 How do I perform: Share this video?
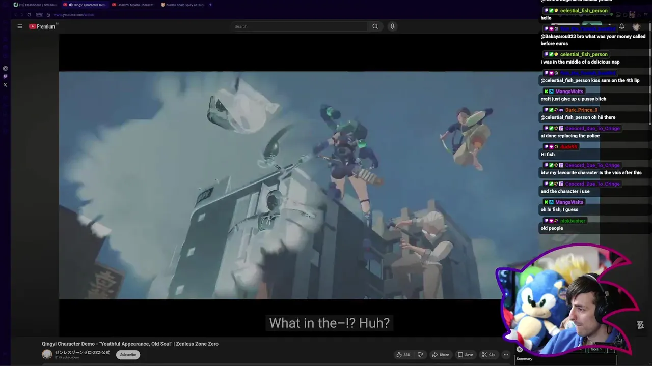click(x=440, y=355)
